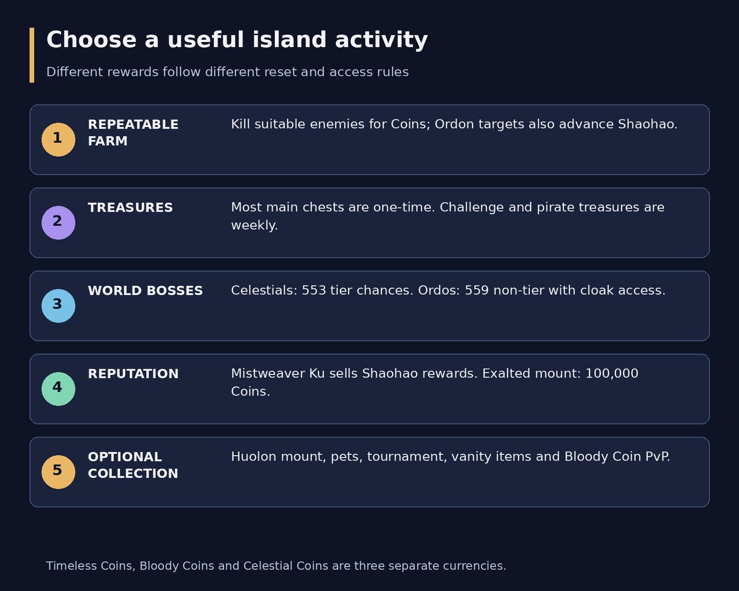
Task: Click the subtitle about reset and access rules
Action: point(228,72)
